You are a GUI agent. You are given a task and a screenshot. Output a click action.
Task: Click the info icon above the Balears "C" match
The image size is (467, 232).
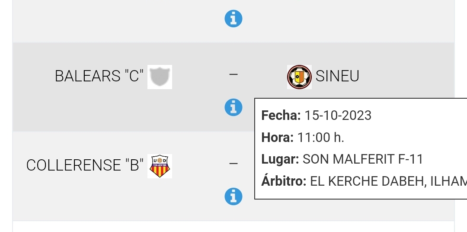pos(233,19)
